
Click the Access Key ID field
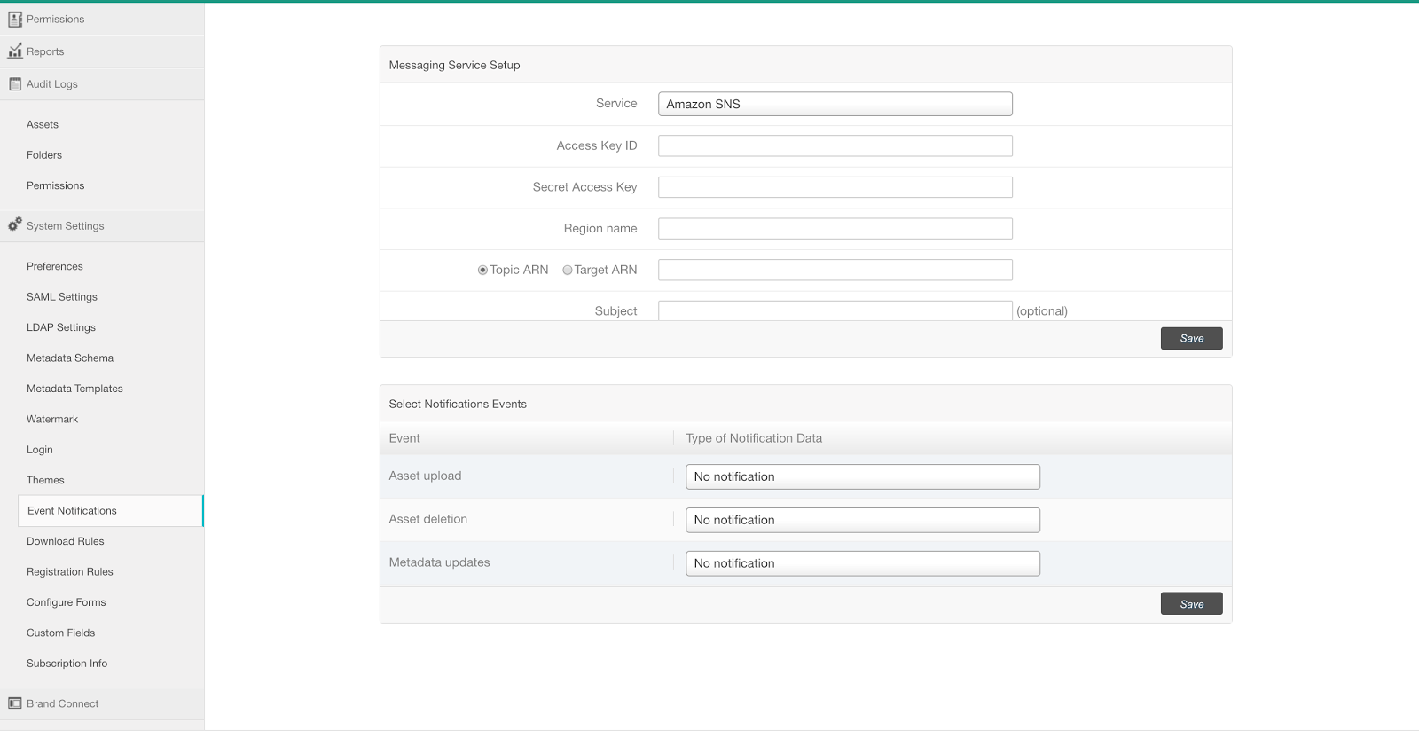[x=835, y=145]
